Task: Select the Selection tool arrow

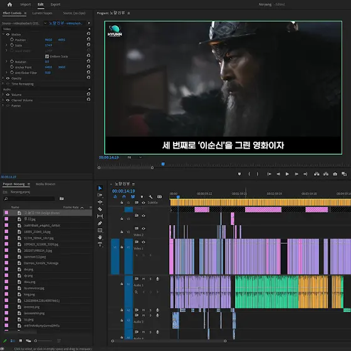Action: [100, 188]
